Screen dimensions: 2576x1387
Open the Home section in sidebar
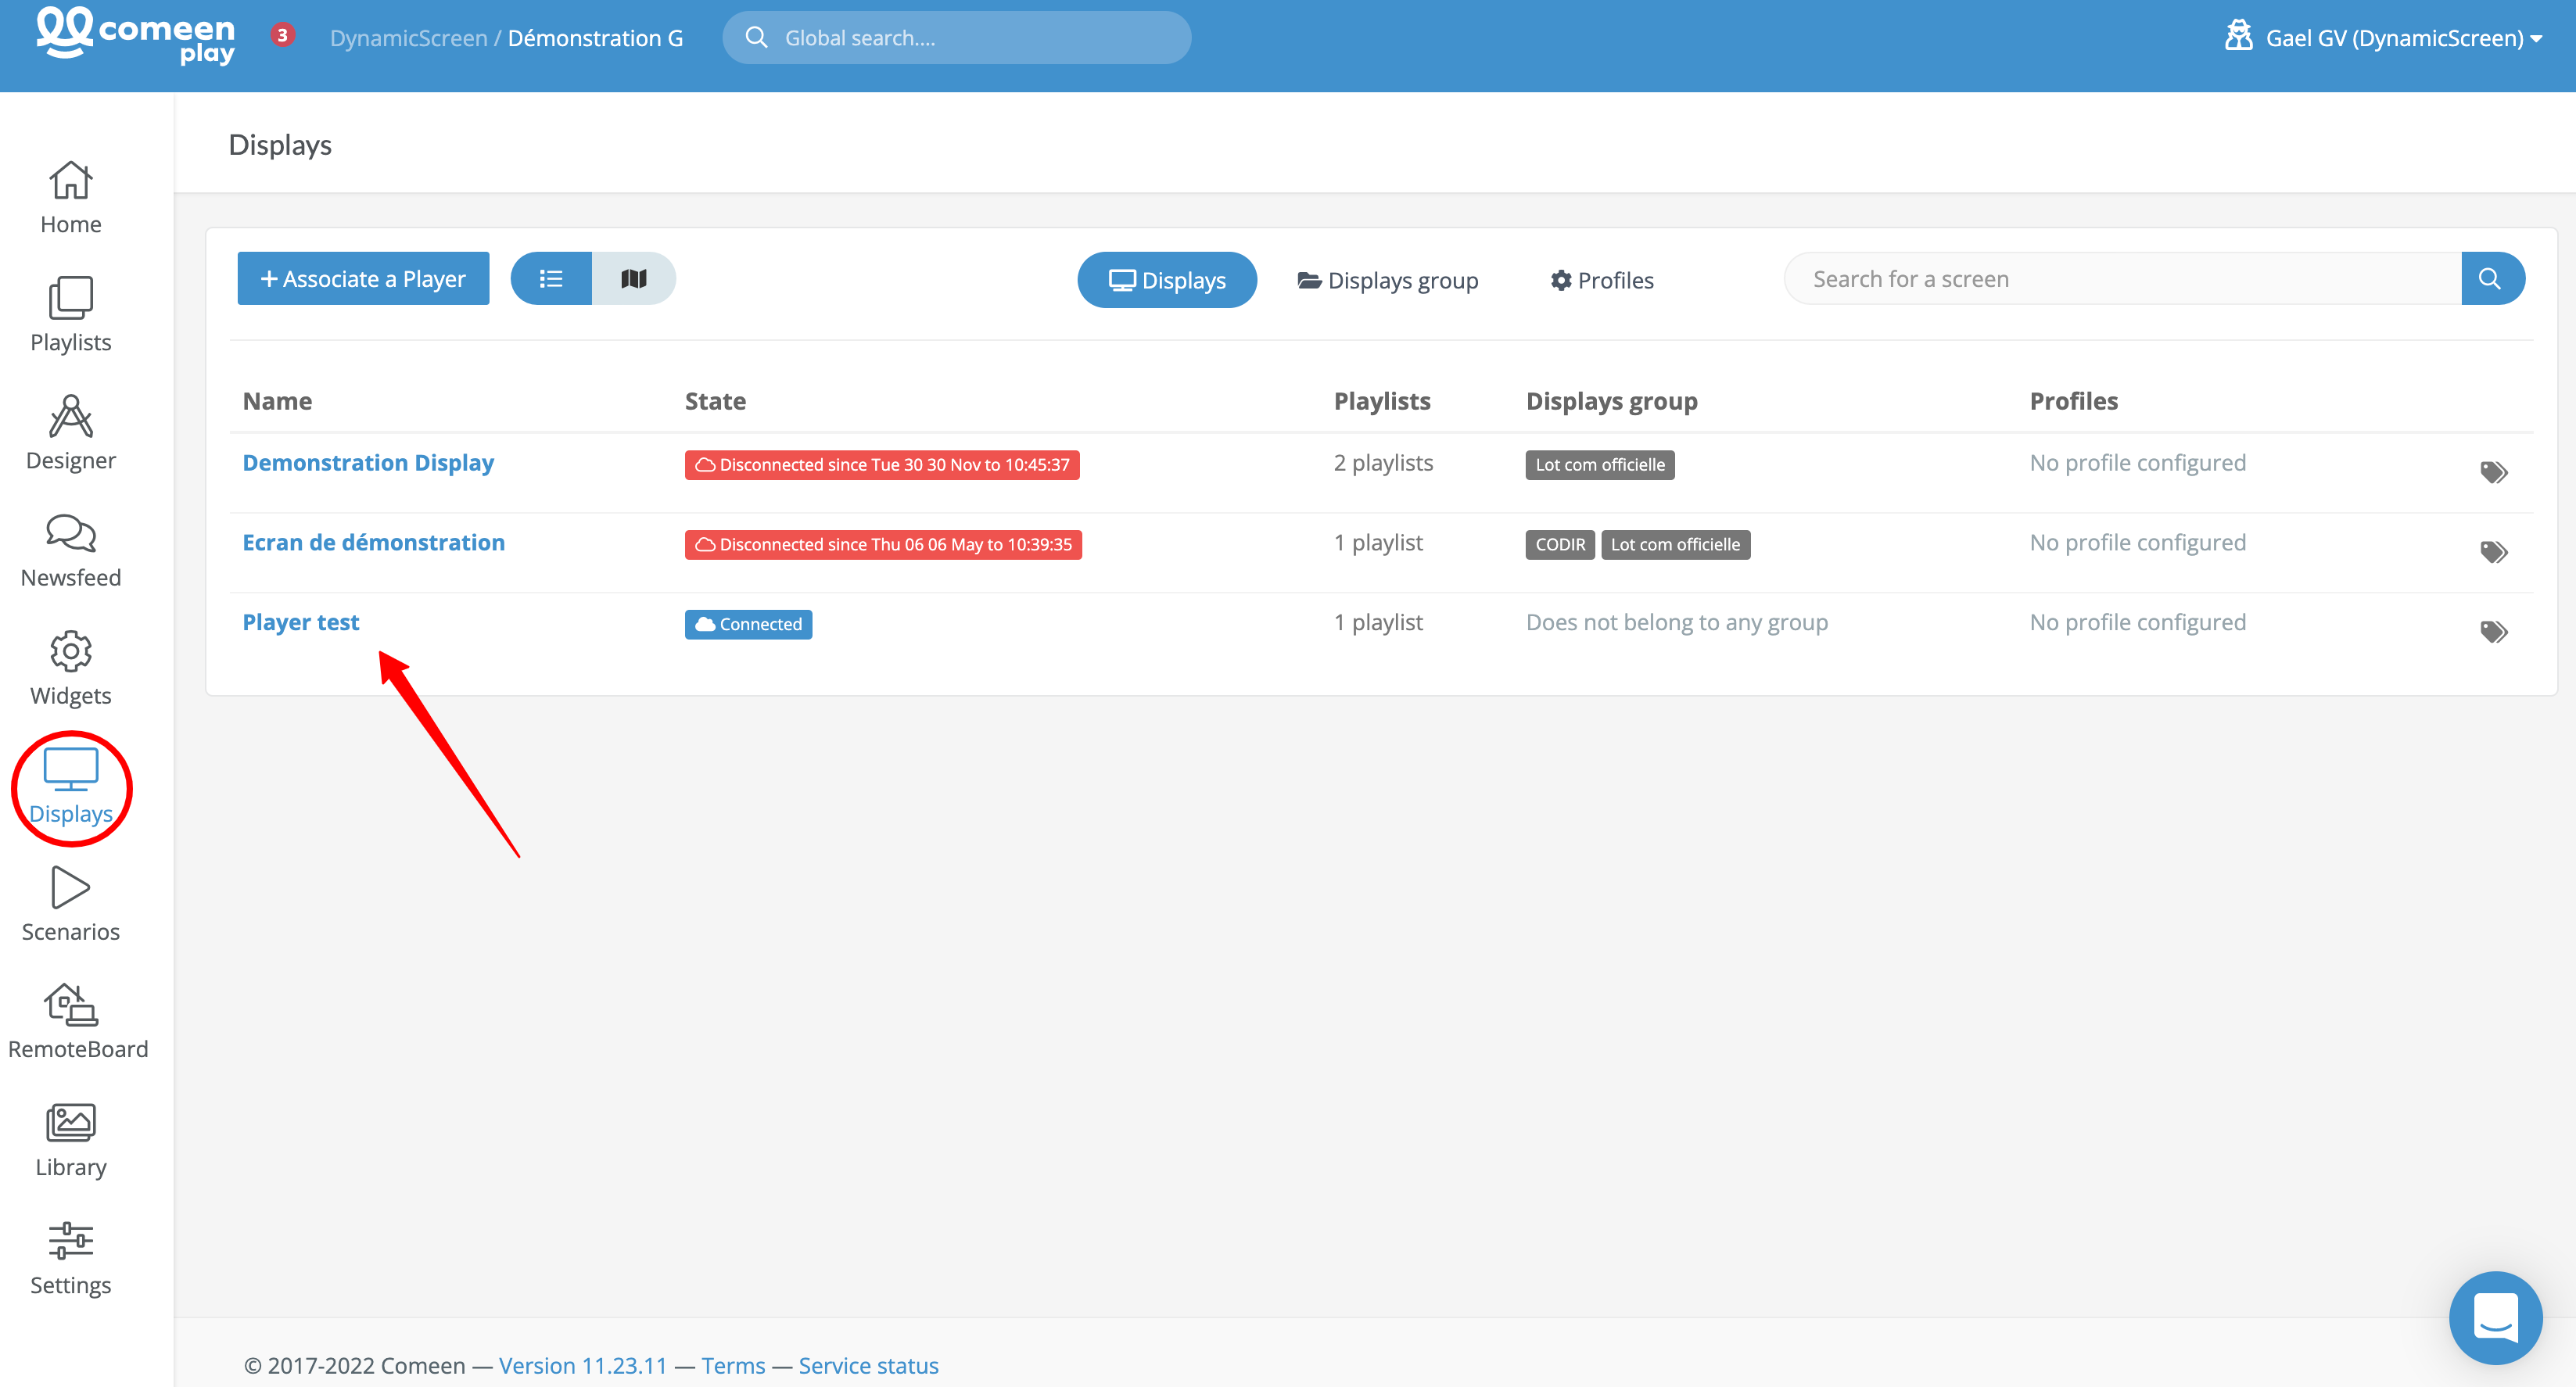click(x=70, y=198)
